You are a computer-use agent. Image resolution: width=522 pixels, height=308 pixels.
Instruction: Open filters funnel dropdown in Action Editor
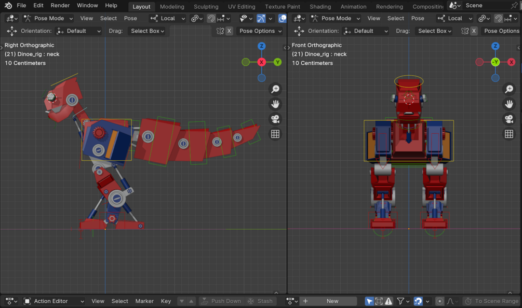tap(403, 301)
